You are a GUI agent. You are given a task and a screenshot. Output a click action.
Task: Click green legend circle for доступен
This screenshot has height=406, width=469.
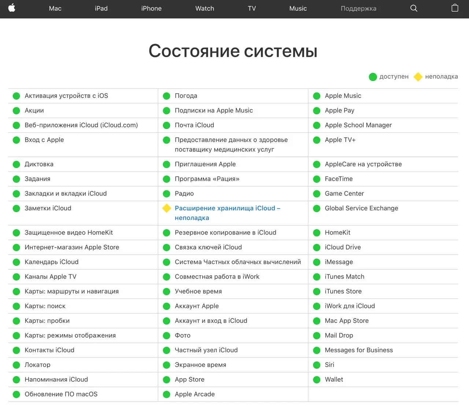tap(373, 77)
